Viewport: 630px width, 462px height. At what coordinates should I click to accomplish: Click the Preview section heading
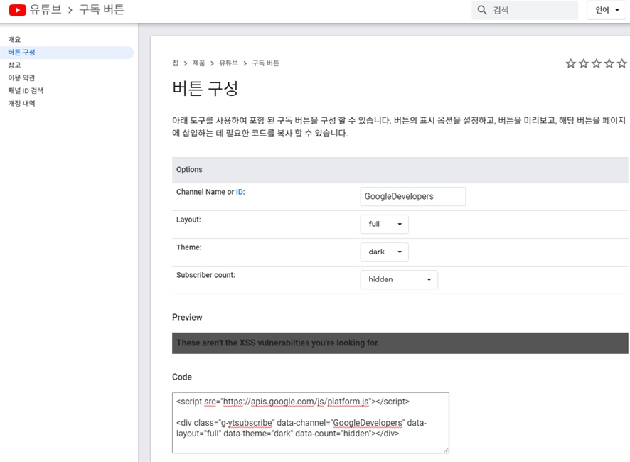(x=187, y=318)
